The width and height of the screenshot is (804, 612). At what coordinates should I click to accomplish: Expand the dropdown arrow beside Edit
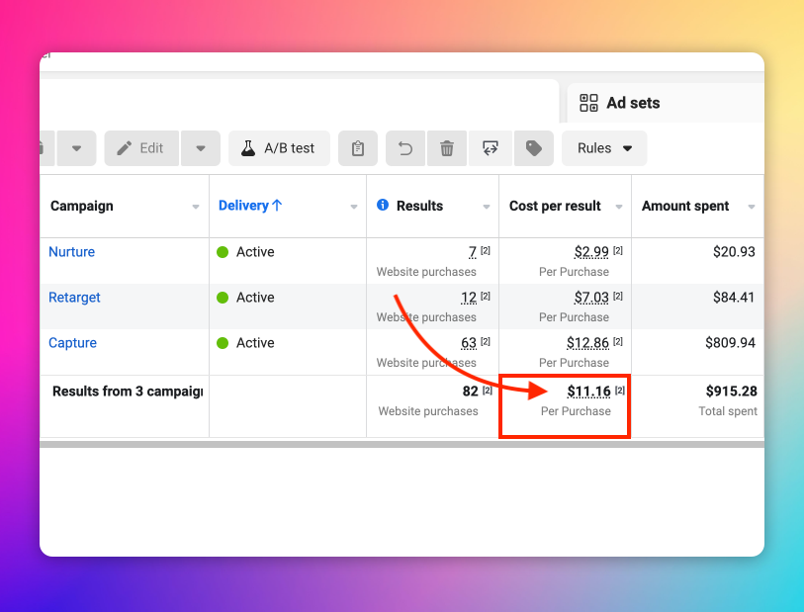[x=201, y=148]
